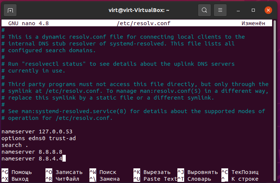Image resolution: width=280 pixels, height=183 pixels.
Task: Close the terminal with the orange X
Action: [x=268, y=10]
